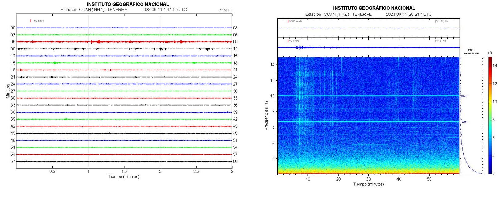504x200 pixels.
Task: Click the Minutos axis label on the left seismogram
Action: [x=8, y=91]
